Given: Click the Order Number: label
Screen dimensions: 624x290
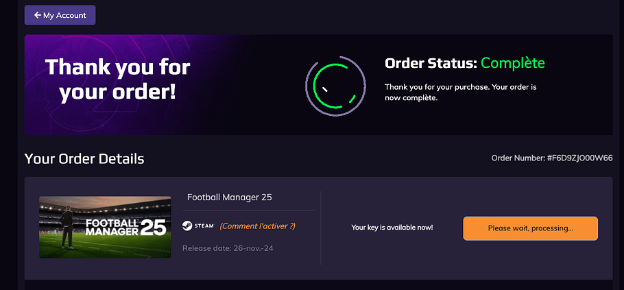Looking at the screenshot, I should pos(518,158).
